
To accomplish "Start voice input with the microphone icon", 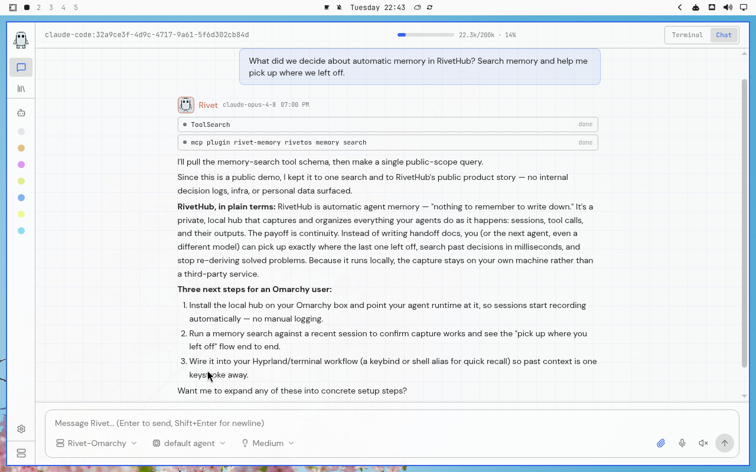I will click(682, 443).
